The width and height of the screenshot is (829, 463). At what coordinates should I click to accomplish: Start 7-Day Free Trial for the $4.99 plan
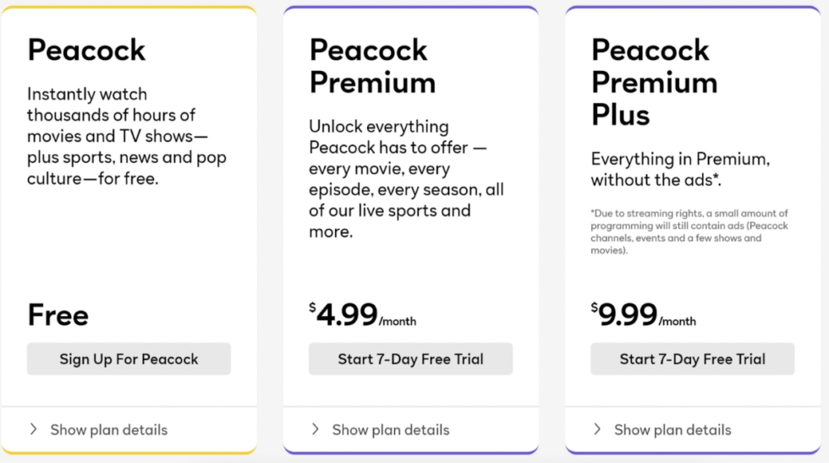tap(410, 359)
